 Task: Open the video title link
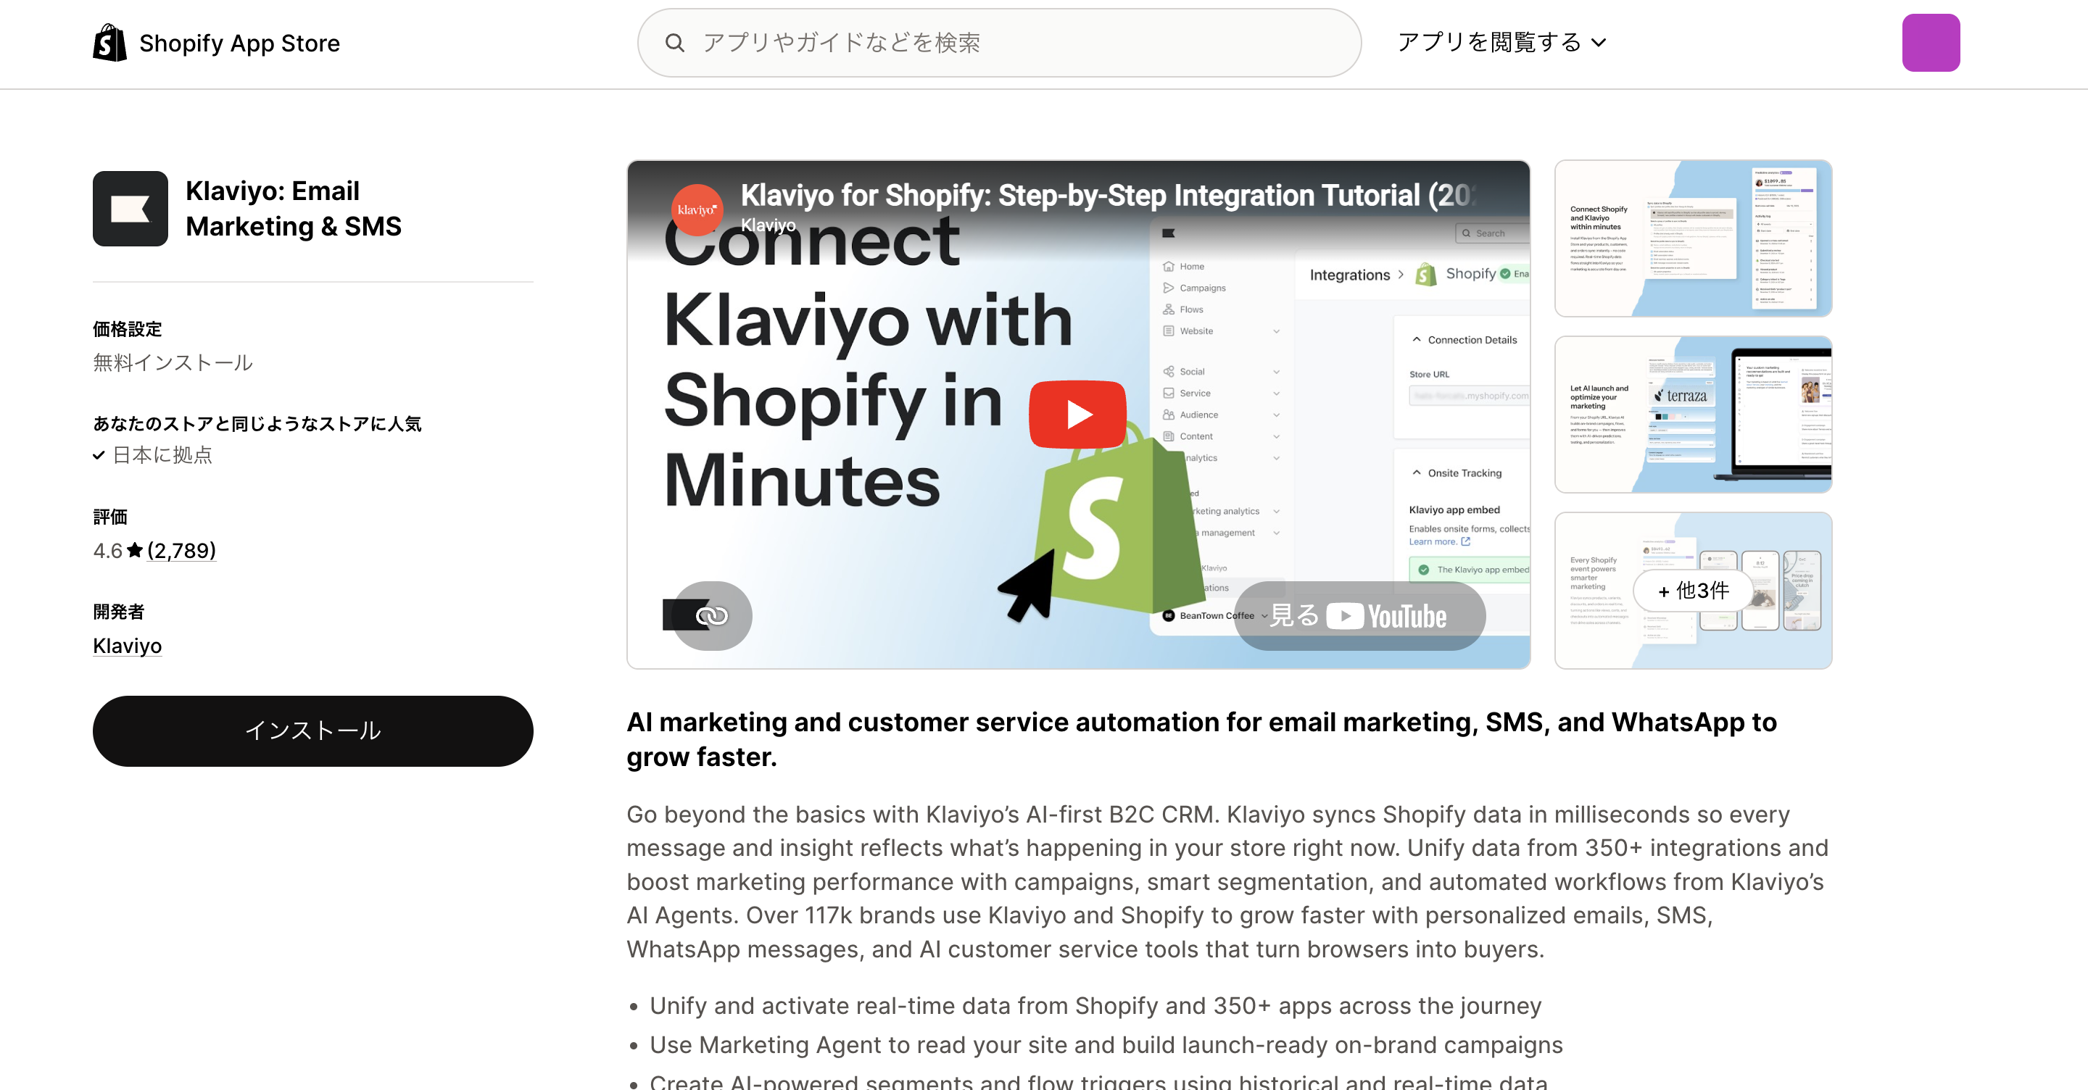point(1107,195)
